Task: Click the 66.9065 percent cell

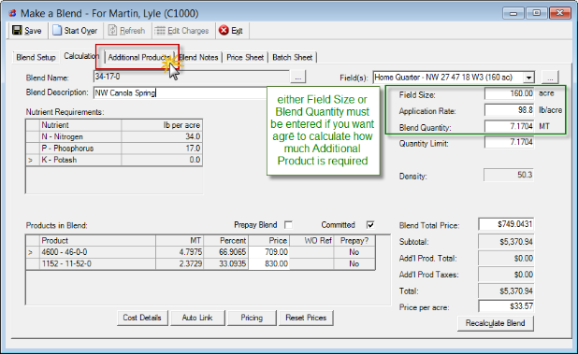Action: point(226,252)
